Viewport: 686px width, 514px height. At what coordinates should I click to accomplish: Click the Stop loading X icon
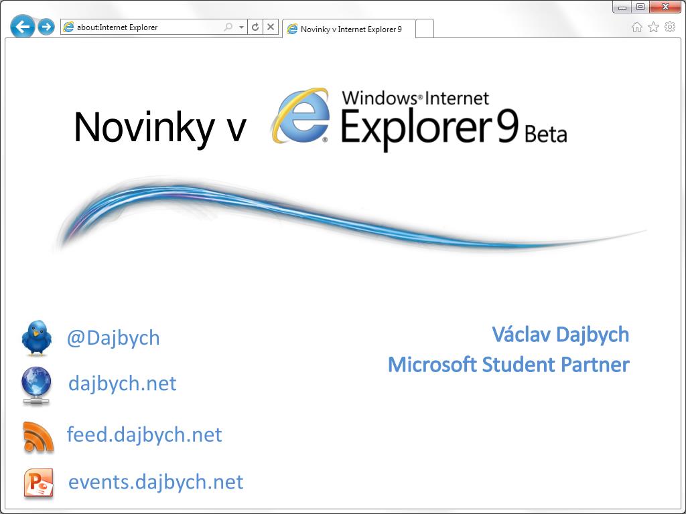(x=271, y=27)
